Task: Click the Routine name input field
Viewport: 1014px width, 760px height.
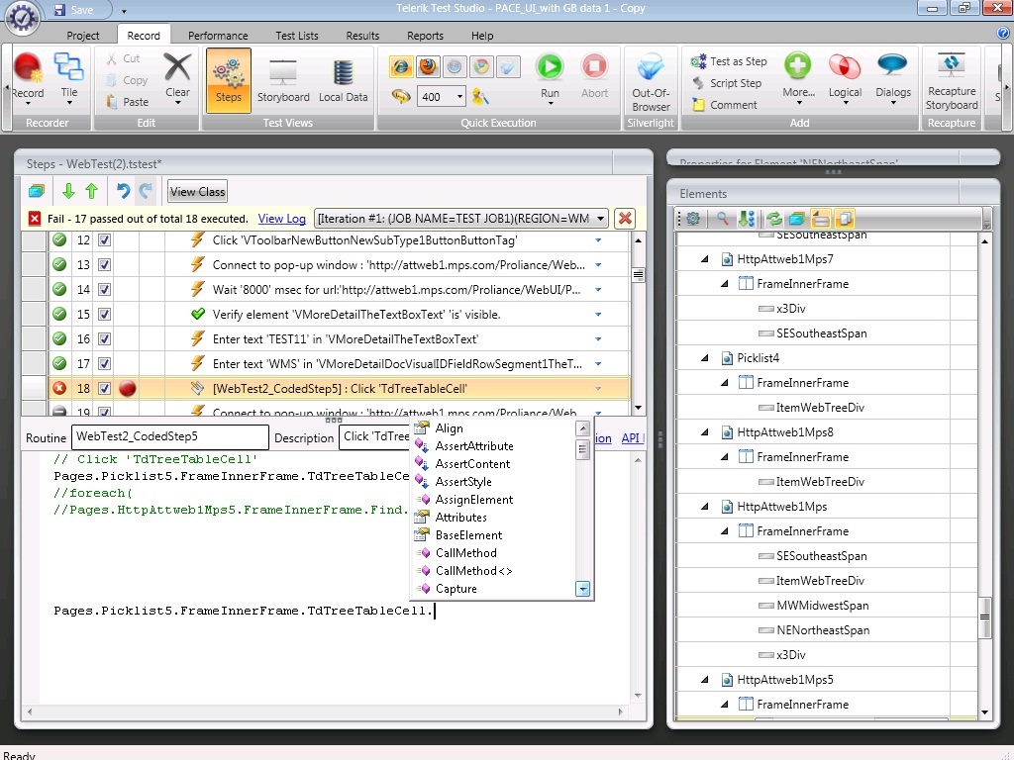Action: pos(169,436)
